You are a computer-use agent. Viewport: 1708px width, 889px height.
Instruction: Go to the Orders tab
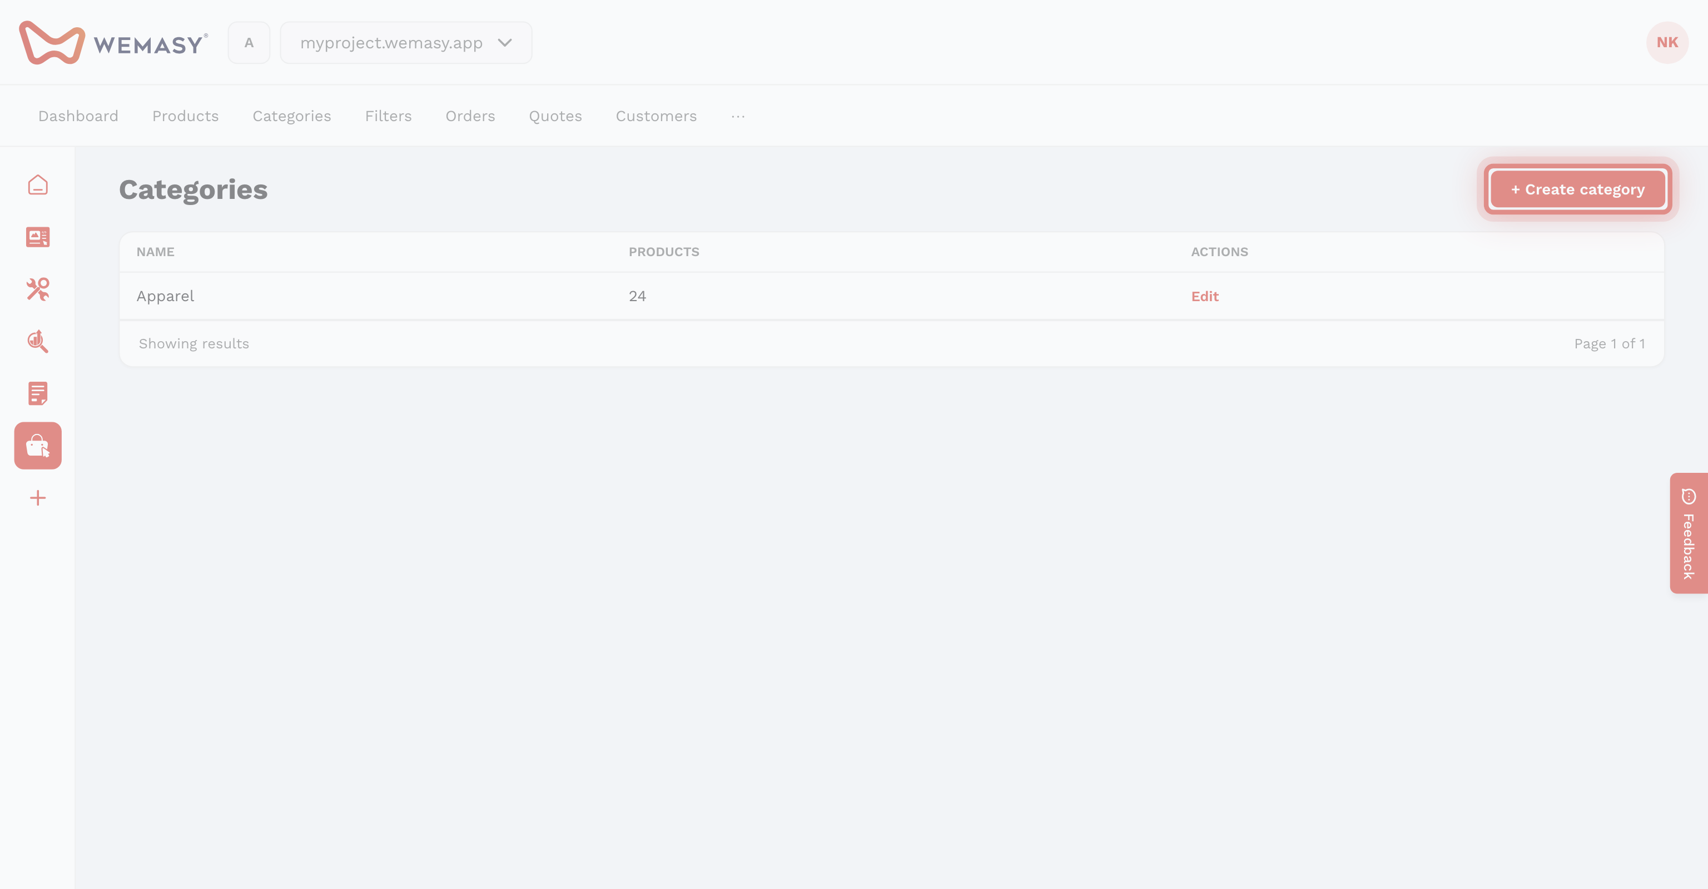470,116
